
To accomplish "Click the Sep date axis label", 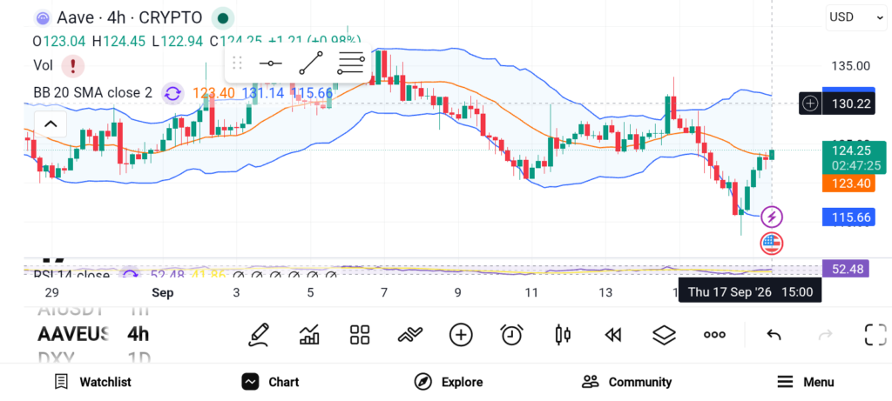I will [x=163, y=292].
